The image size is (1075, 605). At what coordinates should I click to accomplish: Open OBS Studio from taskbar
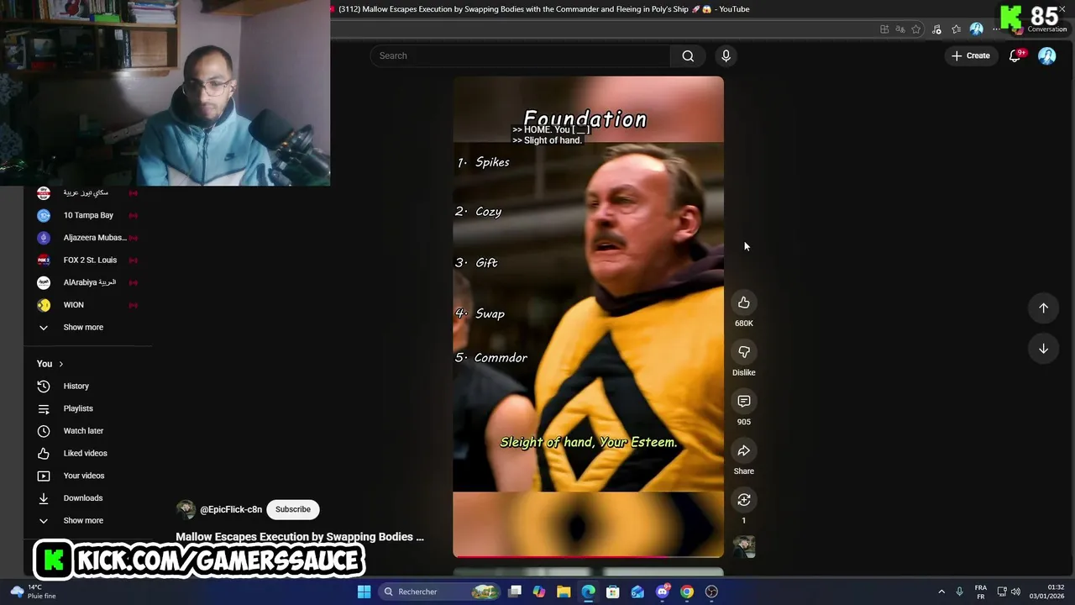click(712, 592)
